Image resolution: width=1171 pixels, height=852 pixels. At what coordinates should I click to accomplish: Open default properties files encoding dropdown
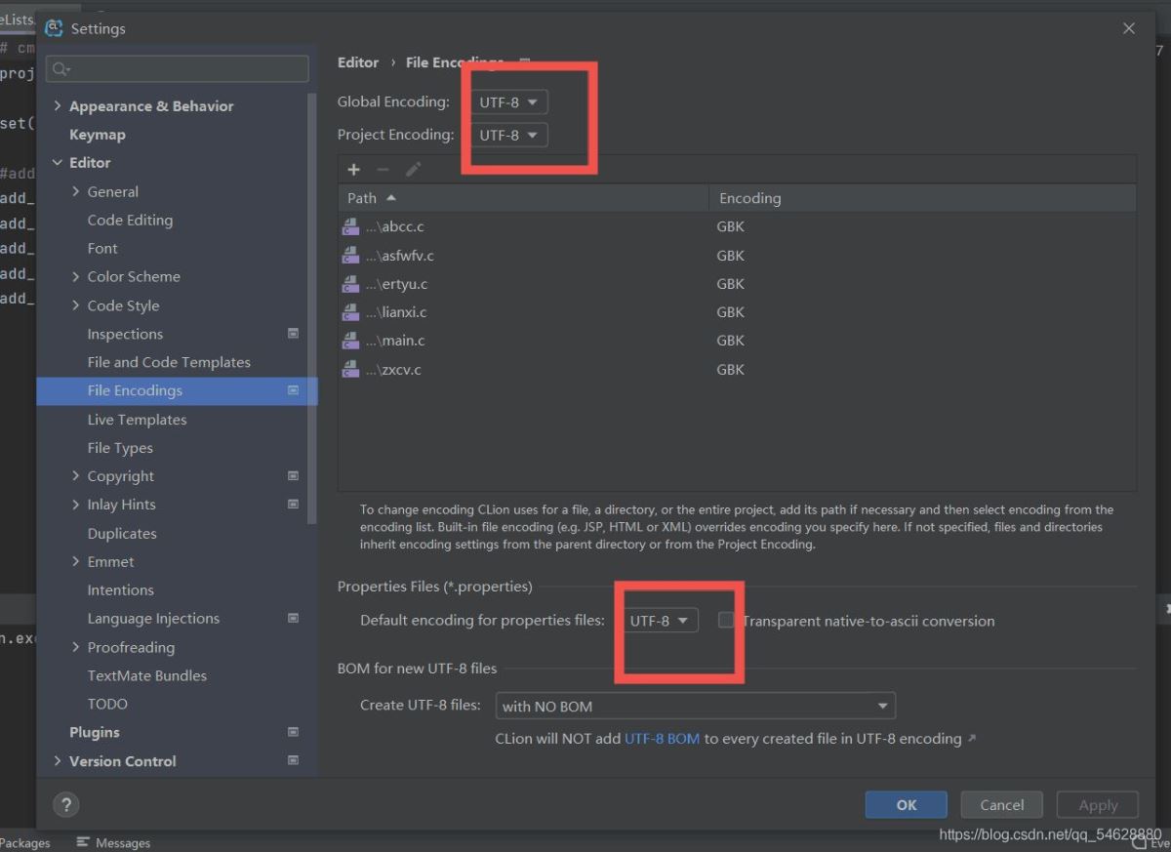(659, 621)
